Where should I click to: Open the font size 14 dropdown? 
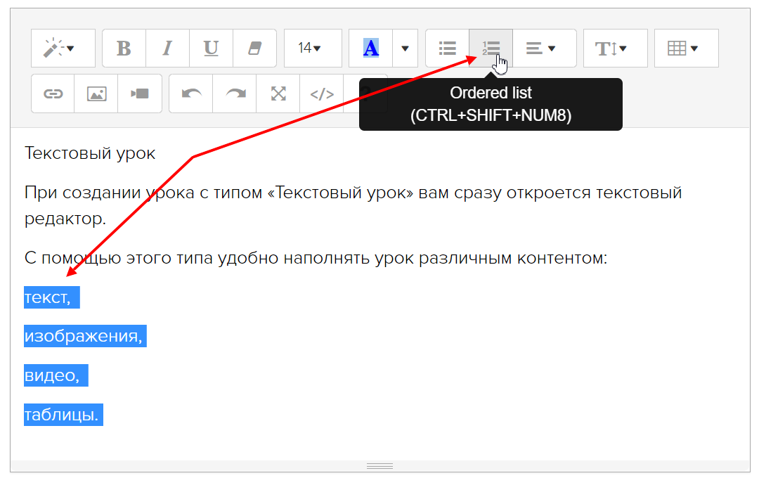pos(312,49)
